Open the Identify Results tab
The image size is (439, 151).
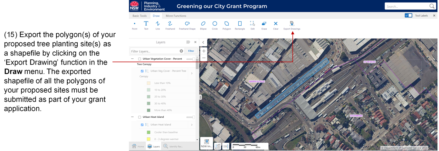click(x=173, y=146)
